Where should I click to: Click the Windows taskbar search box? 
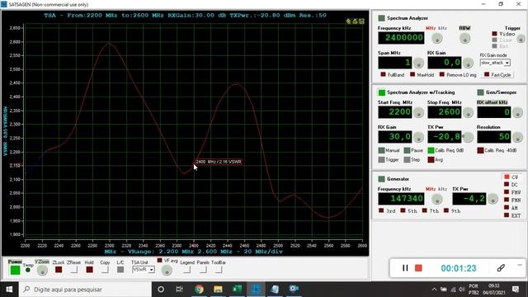(86, 290)
